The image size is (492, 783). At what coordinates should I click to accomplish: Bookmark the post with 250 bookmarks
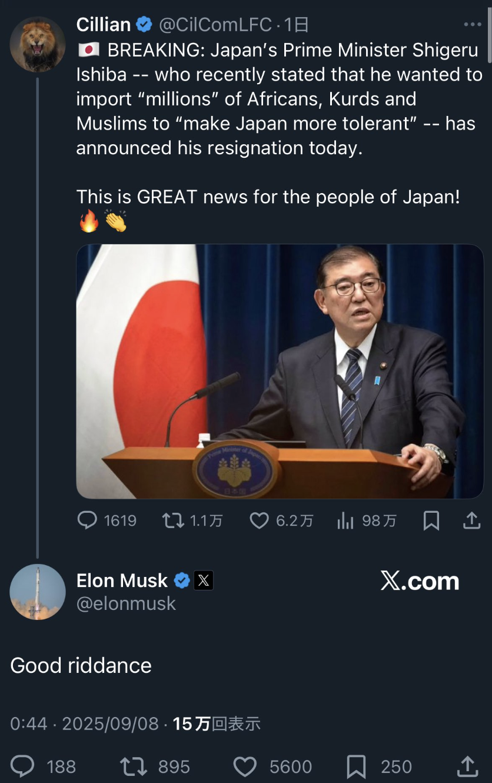(357, 767)
